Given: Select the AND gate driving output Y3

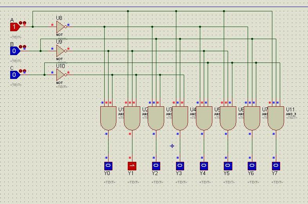Looking at the screenshot, I should [180, 118].
